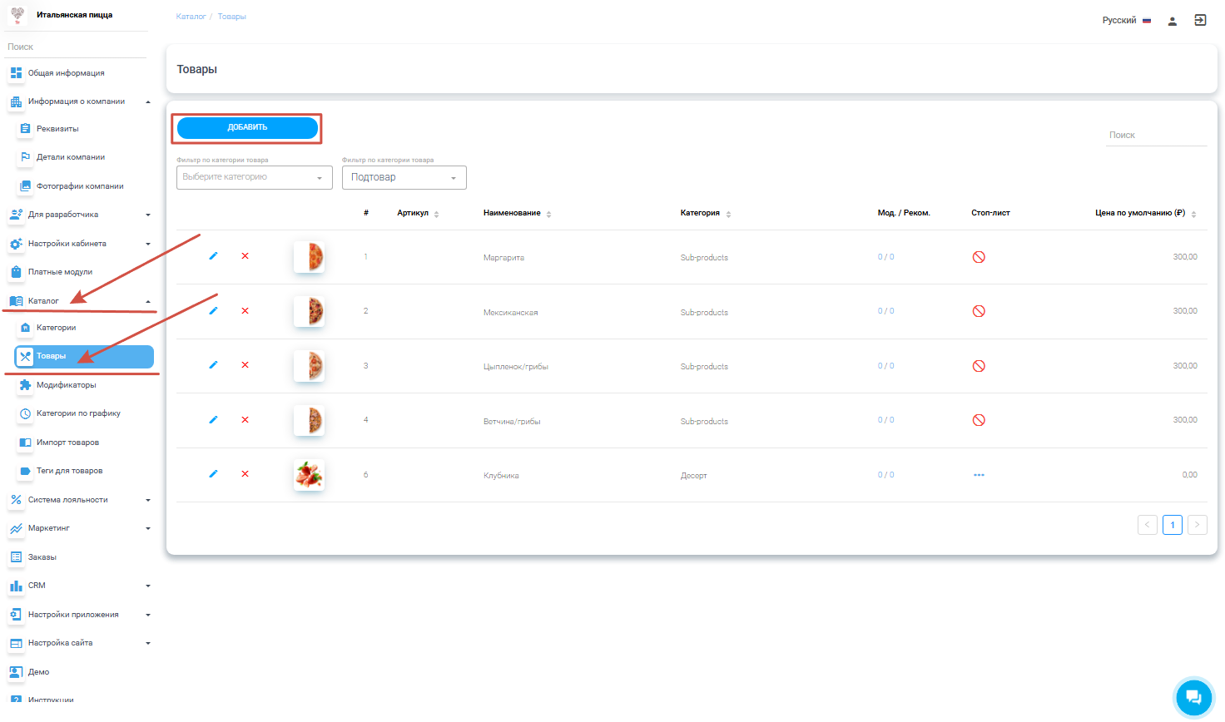This screenshot has width=1225, height=722.
Task: Open the chat support bubble
Action: (1193, 697)
